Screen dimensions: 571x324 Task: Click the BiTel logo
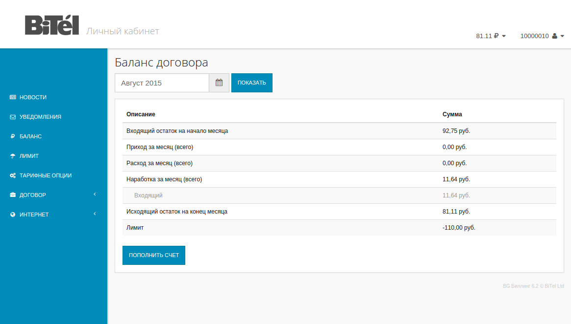pyautogui.click(x=51, y=24)
